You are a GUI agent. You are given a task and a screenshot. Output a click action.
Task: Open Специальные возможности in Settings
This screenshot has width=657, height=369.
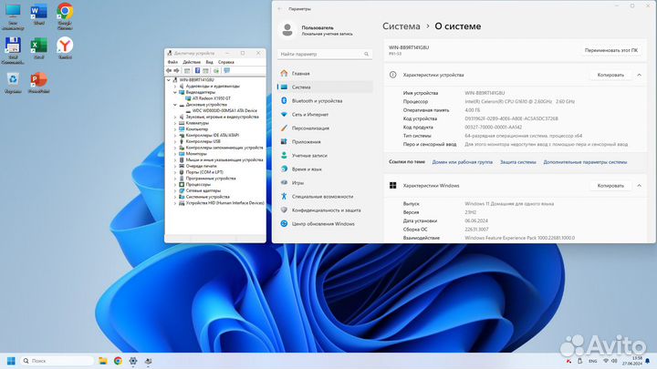coord(325,196)
